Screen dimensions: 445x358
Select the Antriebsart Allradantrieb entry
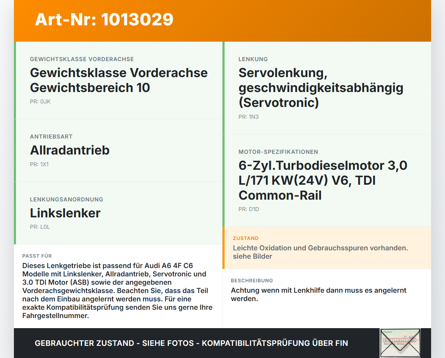pos(70,150)
